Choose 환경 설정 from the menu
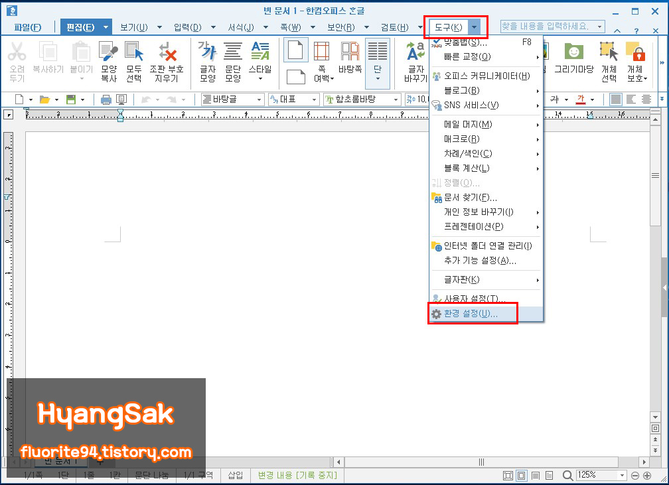 [x=486, y=314]
